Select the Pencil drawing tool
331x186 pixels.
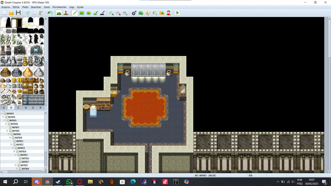pos(75,13)
